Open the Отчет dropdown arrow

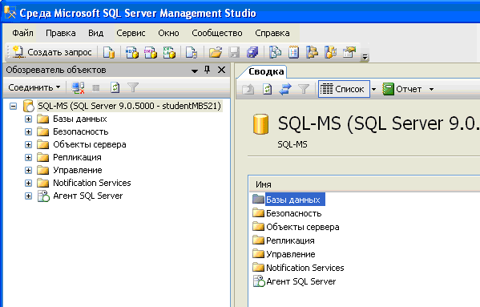click(431, 90)
